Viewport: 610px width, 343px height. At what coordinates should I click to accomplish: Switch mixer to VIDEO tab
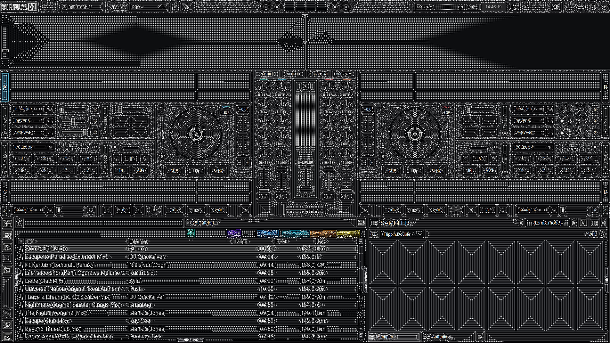tap(292, 74)
